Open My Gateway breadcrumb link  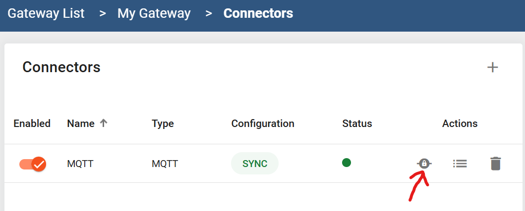(154, 13)
